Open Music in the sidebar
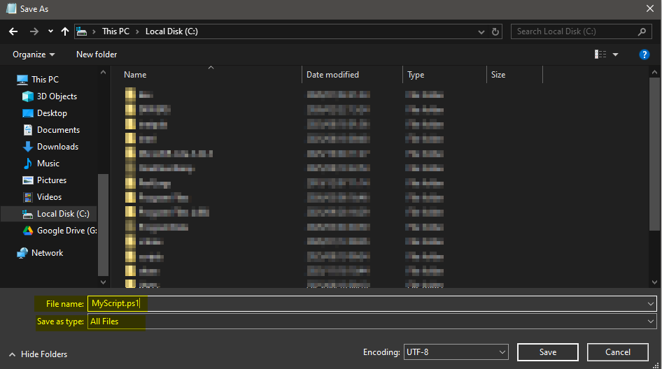Screen dimensions: 662x369 point(48,164)
